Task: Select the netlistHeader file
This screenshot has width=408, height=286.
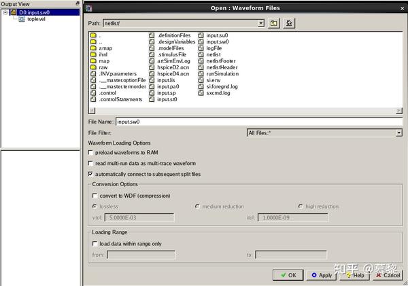Action: (x=222, y=67)
